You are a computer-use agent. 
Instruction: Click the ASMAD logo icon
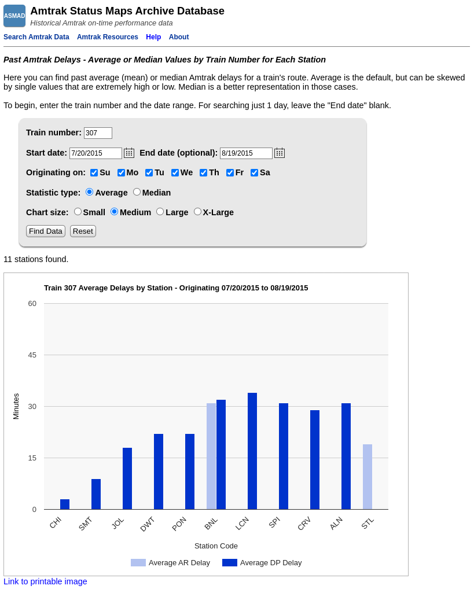click(x=14, y=16)
